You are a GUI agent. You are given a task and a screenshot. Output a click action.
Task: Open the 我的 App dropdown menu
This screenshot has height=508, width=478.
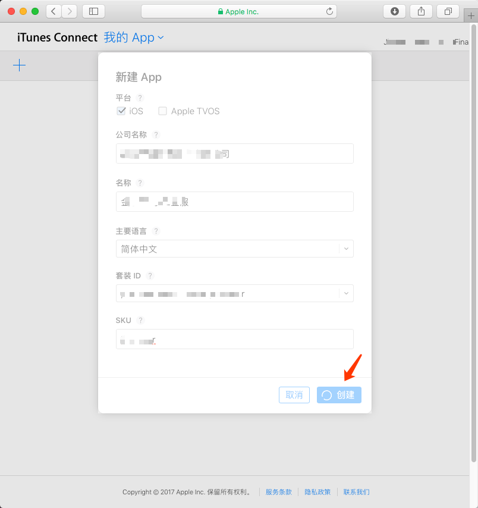133,37
